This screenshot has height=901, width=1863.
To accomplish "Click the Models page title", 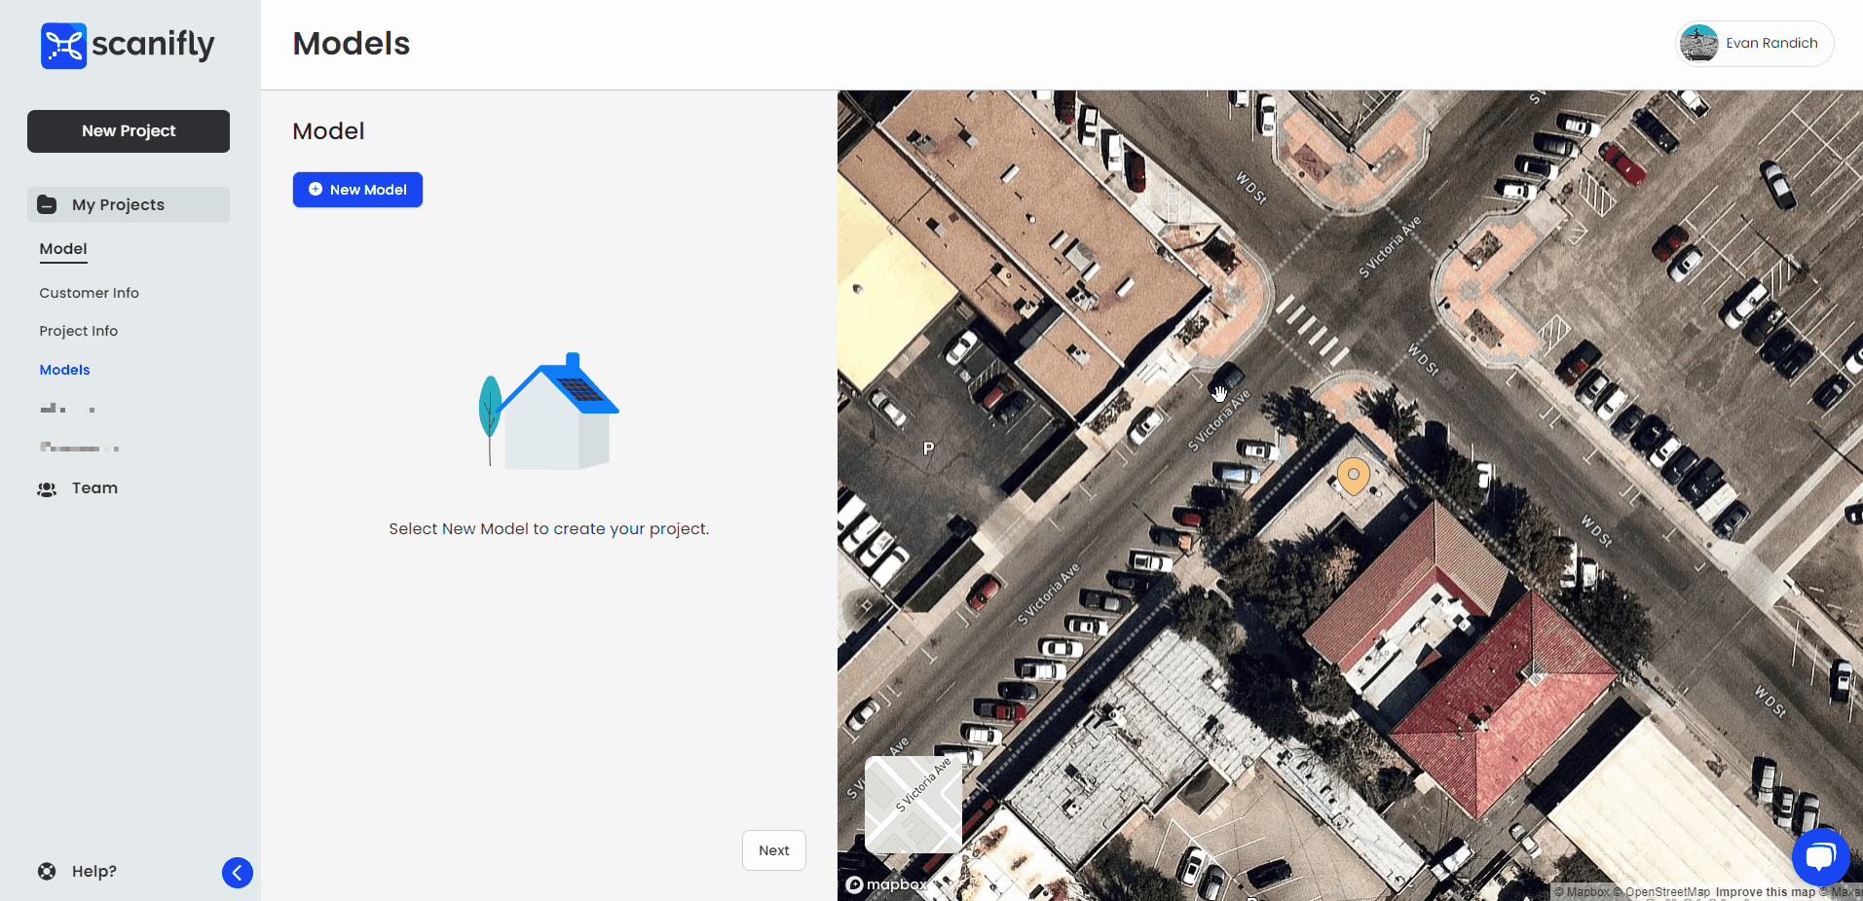I will point(352,44).
